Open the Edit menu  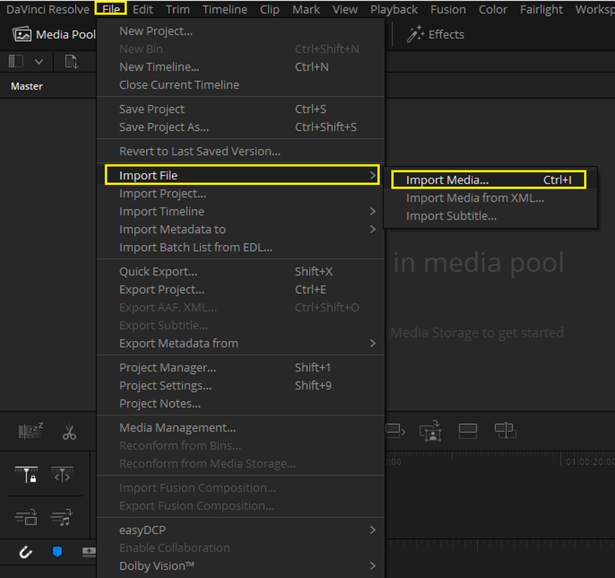pyautogui.click(x=143, y=9)
